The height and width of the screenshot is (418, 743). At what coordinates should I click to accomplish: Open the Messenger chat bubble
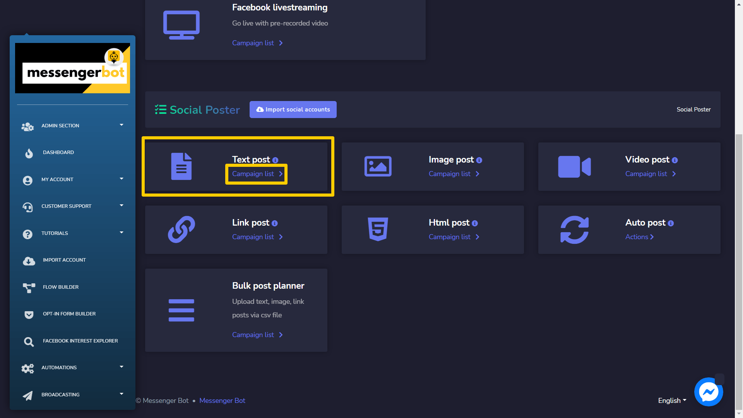pyautogui.click(x=708, y=392)
